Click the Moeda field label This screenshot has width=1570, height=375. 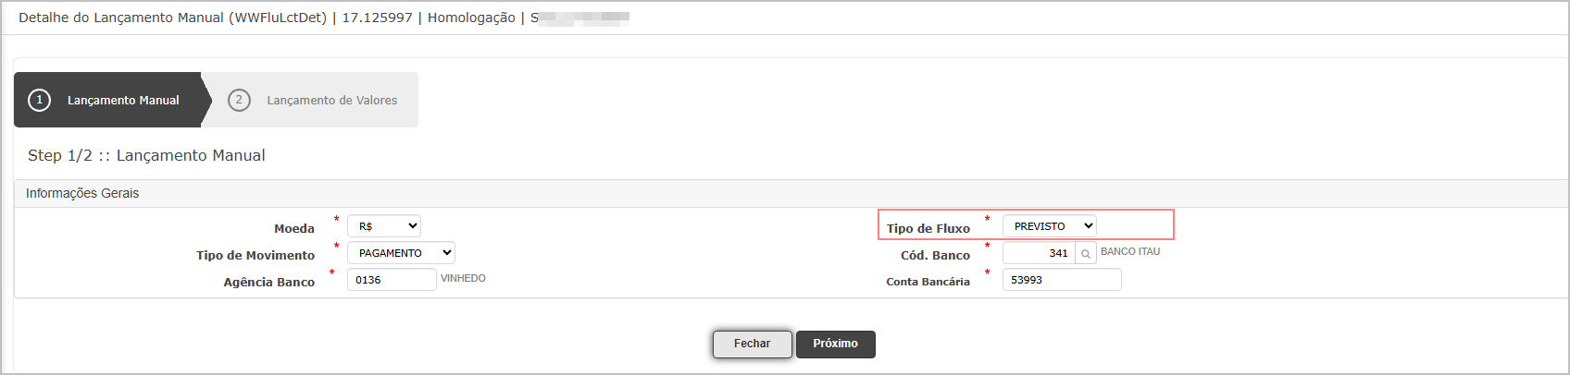294,228
